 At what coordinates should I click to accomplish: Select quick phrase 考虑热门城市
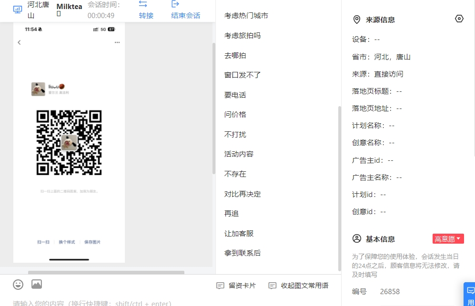pyautogui.click(x=246, y=16)
